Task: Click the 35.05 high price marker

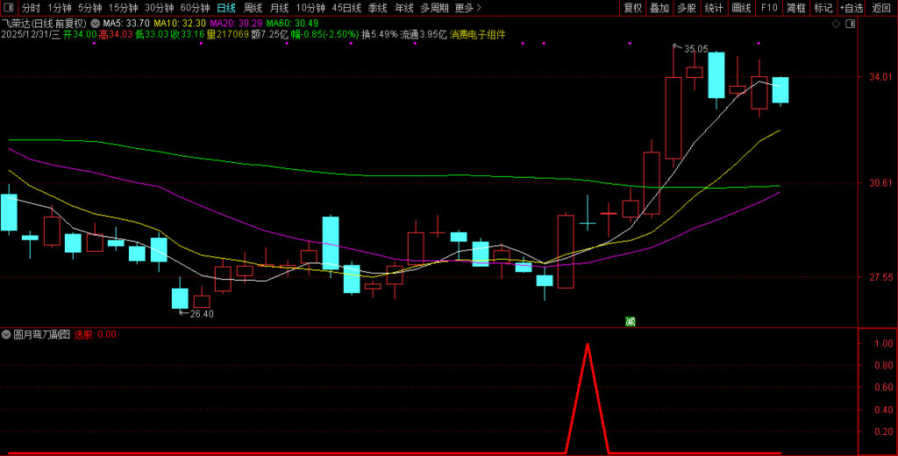Action: [695, 50]
